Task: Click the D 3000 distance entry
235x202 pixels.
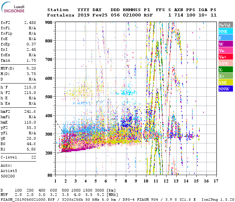Action: (99, 190)
